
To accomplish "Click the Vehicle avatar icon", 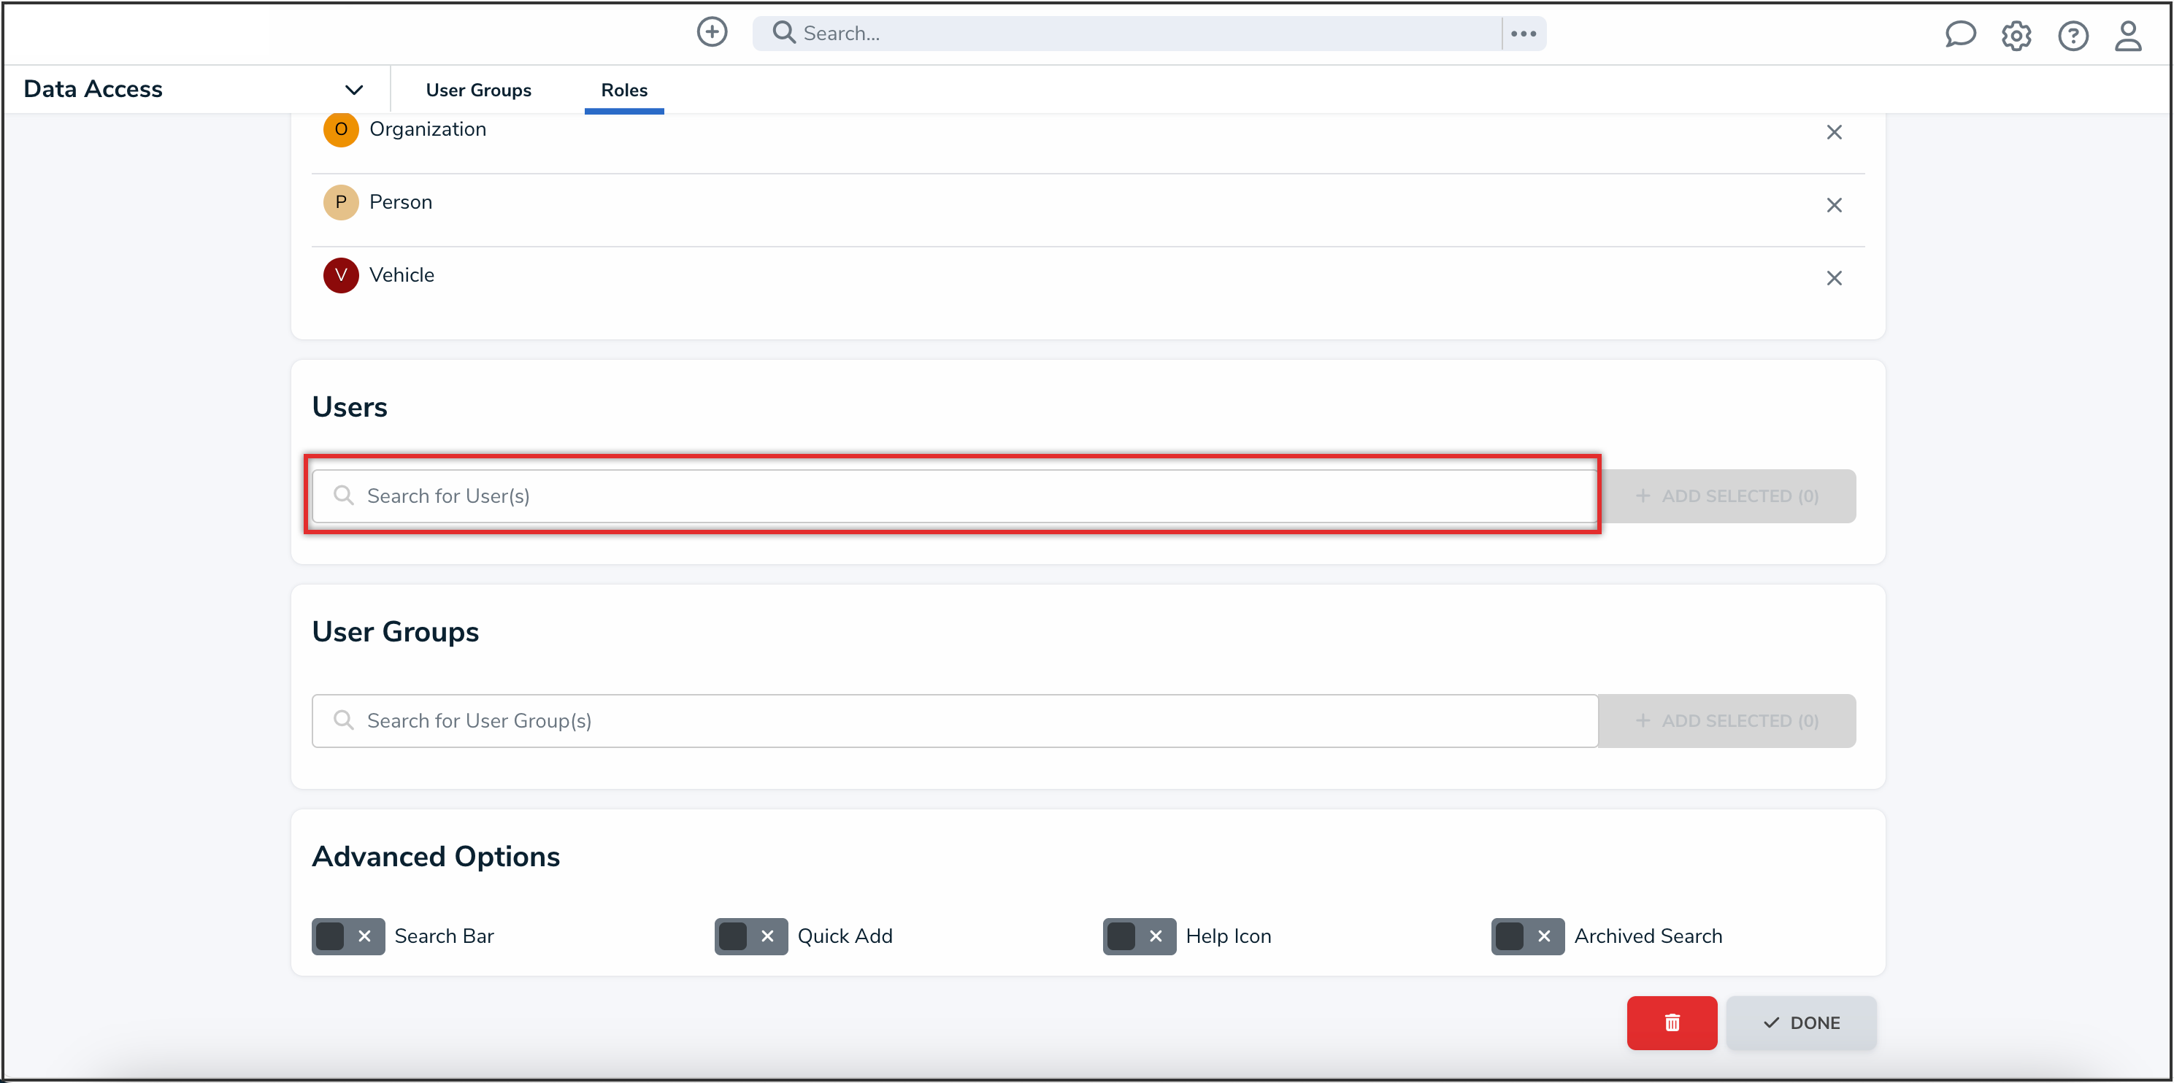I will pos(341,275).
